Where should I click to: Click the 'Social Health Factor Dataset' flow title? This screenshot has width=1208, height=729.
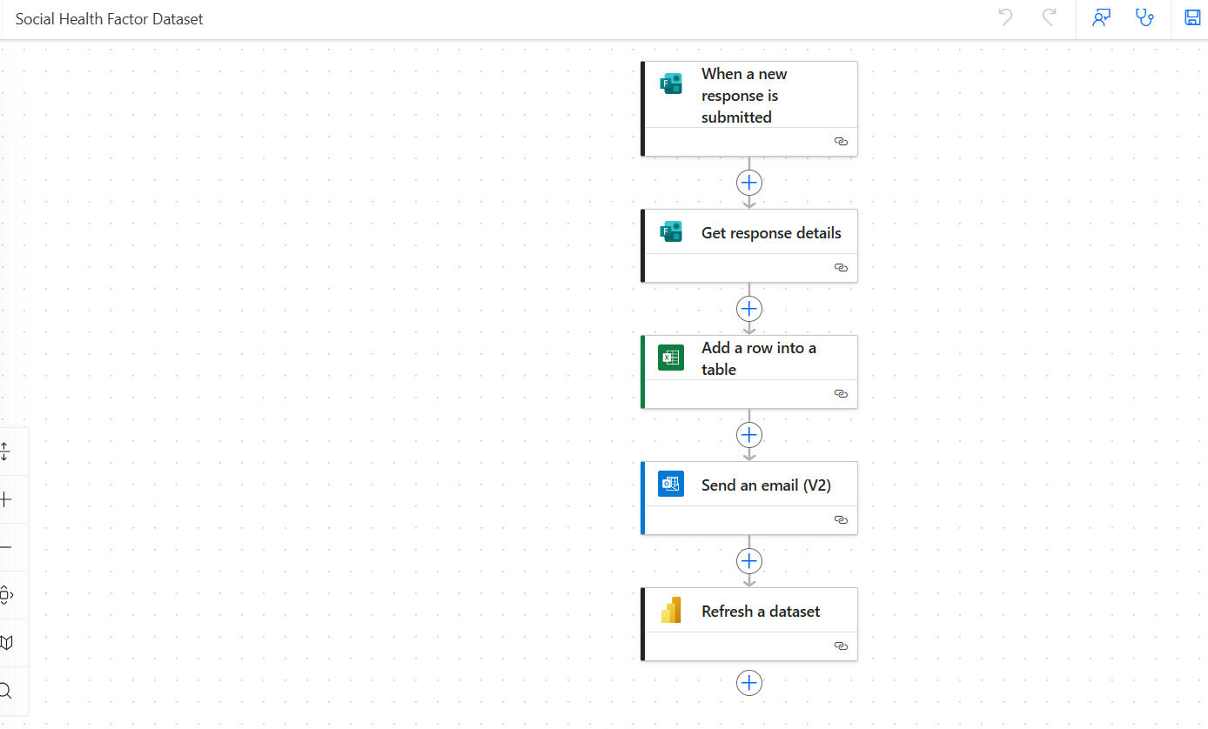pyautogui.click(x=110, y=19)
